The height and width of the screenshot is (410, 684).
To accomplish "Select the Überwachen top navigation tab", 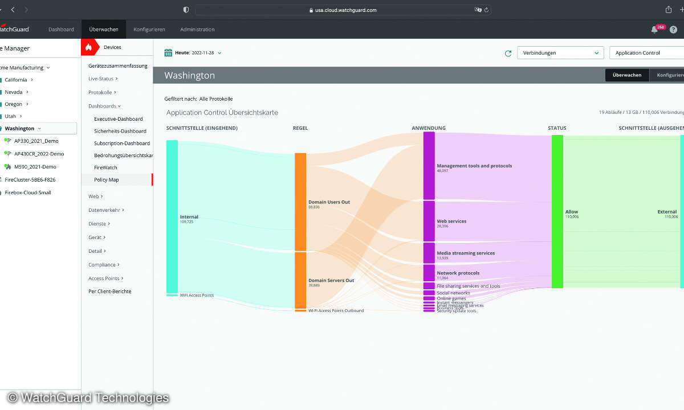I will coord(104,30).
